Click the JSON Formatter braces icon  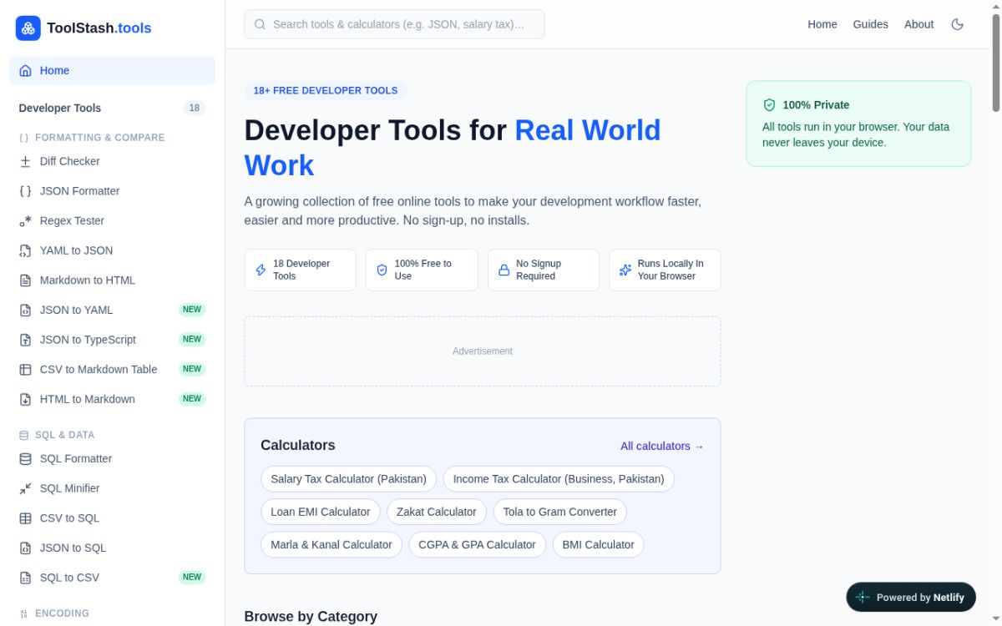tap(25, 191)
